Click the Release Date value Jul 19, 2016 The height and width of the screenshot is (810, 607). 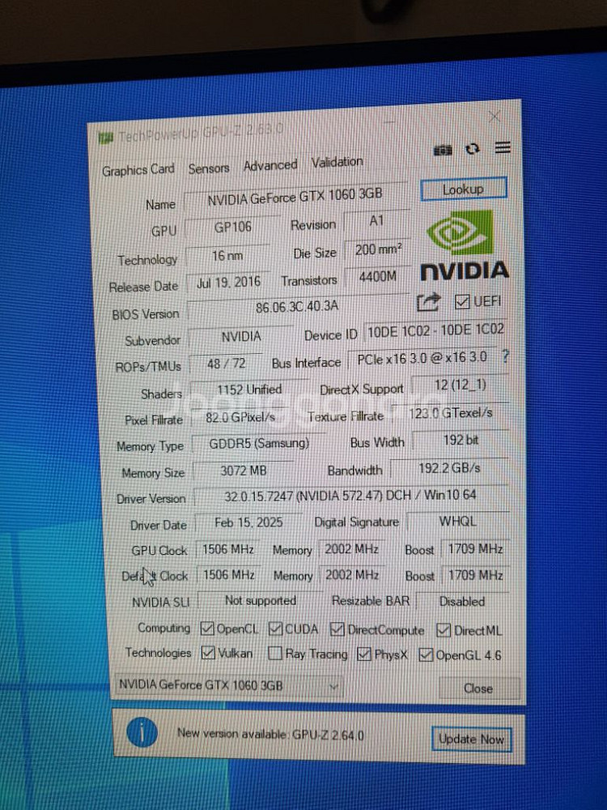(x=228, y=282)
